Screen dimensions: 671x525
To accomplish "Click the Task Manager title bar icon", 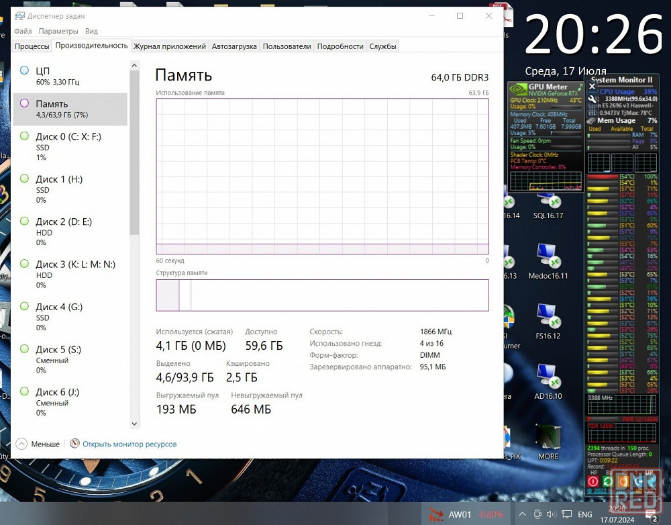I will coord(19,16).
